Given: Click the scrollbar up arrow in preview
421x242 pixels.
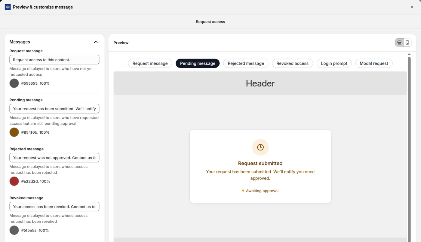Looking at the screenshot, I should pos(409,54).
